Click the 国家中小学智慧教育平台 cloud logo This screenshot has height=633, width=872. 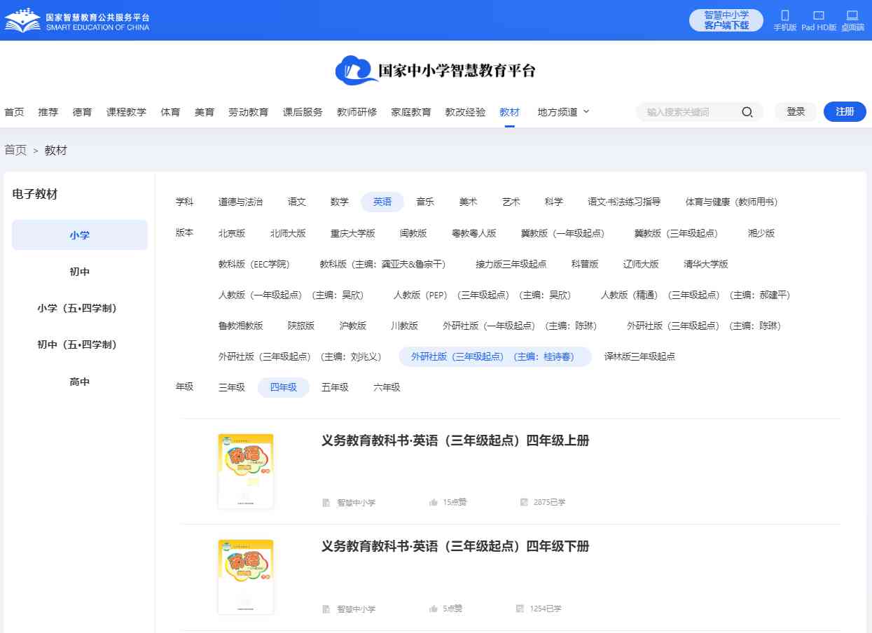435,70
